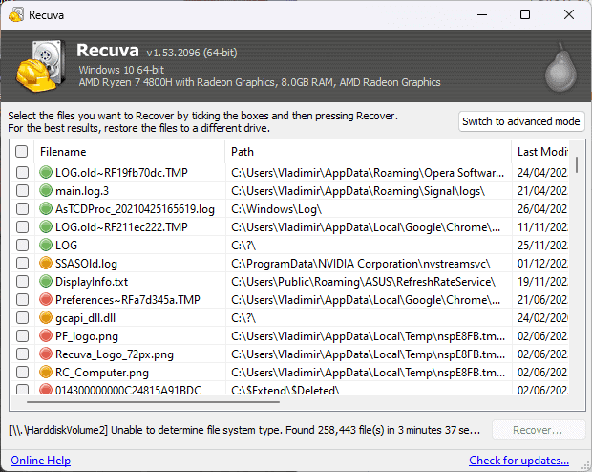Click the horizontal scrollbar of file list

153,402
